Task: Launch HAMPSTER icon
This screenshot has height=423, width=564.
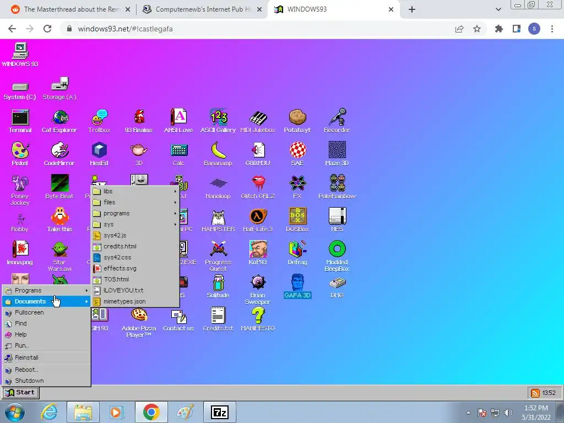Action: [218, 220]
